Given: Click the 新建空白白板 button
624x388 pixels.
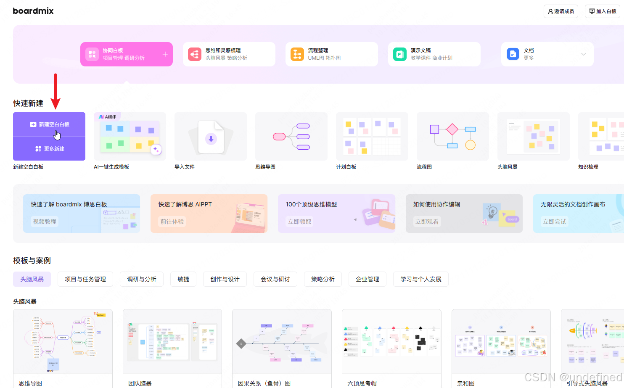Looking at the screenshot, I should click(x=49, y=124).
